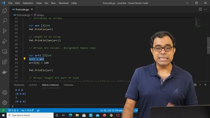The image size is (210, 118).
Task: Open the Selection menu
Action: pyautogui.click(x=28, y=3)
